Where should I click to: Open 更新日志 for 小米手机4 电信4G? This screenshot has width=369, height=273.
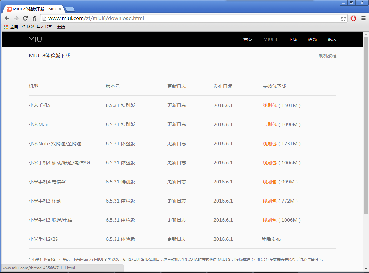[x=176, y=182]
